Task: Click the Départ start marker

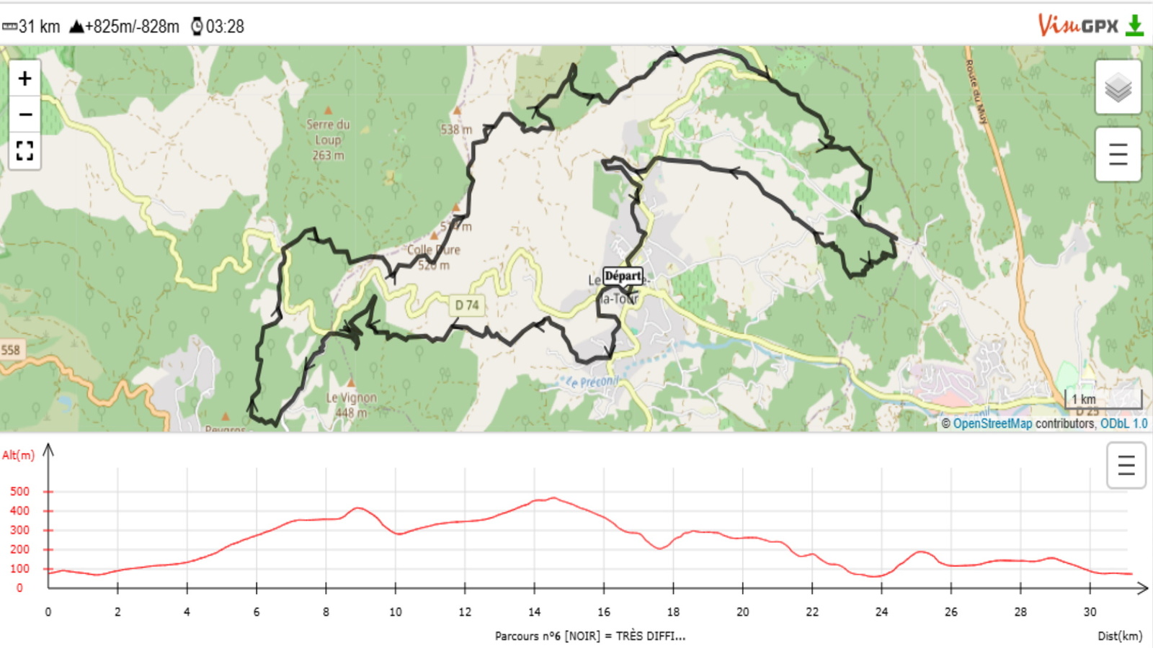Action: pyautogui.click(x=623, y=276)
